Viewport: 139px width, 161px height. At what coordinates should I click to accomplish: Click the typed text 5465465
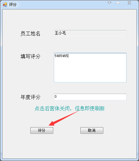(61, 56)
